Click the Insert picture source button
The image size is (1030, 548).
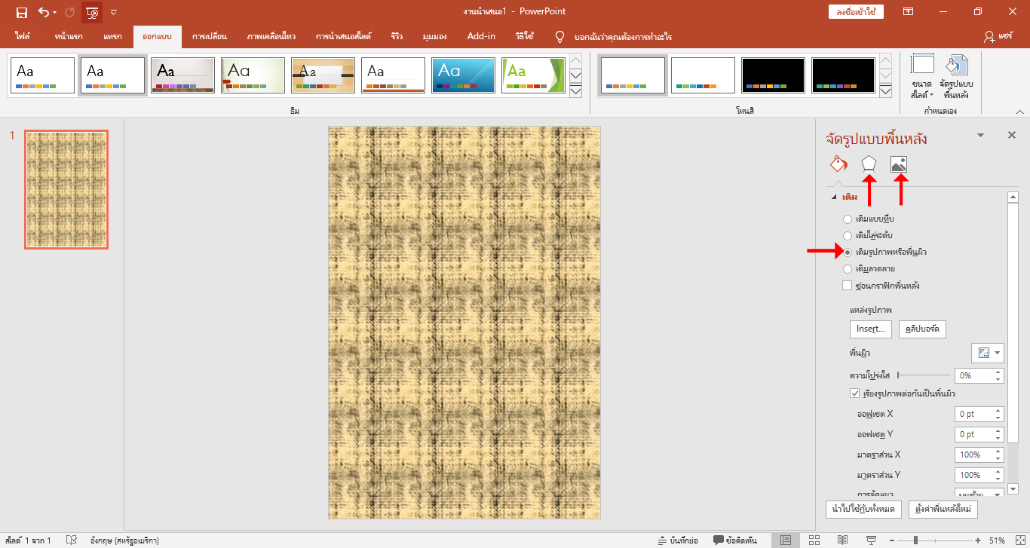pyautogui.click(x=871, y=329)
